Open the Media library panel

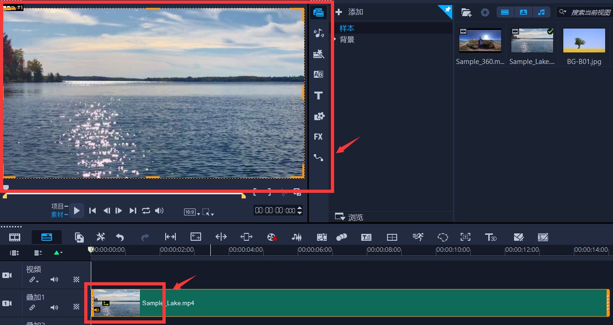pos(318,12)
